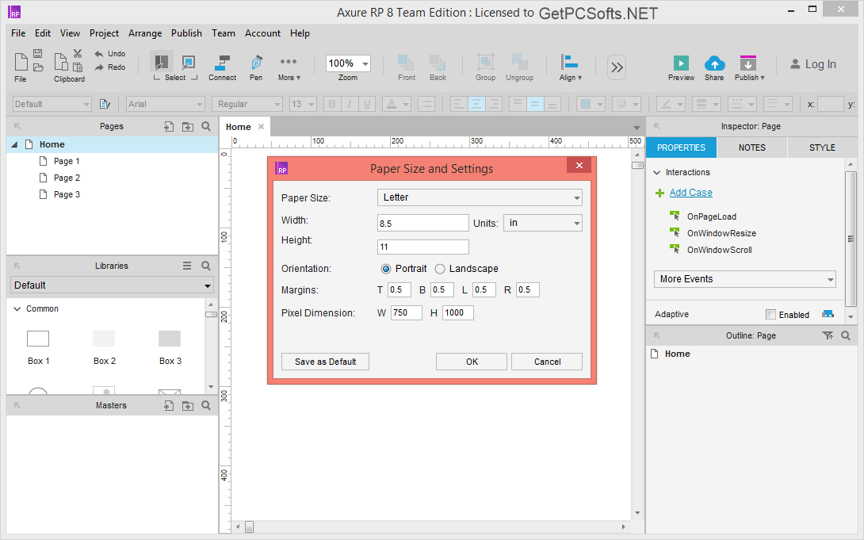The width and height of the screenshot is (864, 540).
Task: Open the File menu
Action: pos(18,33)
